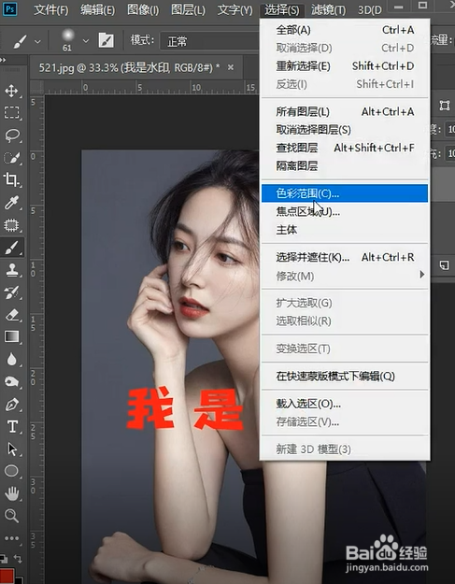455x584 pixels.
Task: Choose 查找图层 menu entry
Action: pos(345,148)
